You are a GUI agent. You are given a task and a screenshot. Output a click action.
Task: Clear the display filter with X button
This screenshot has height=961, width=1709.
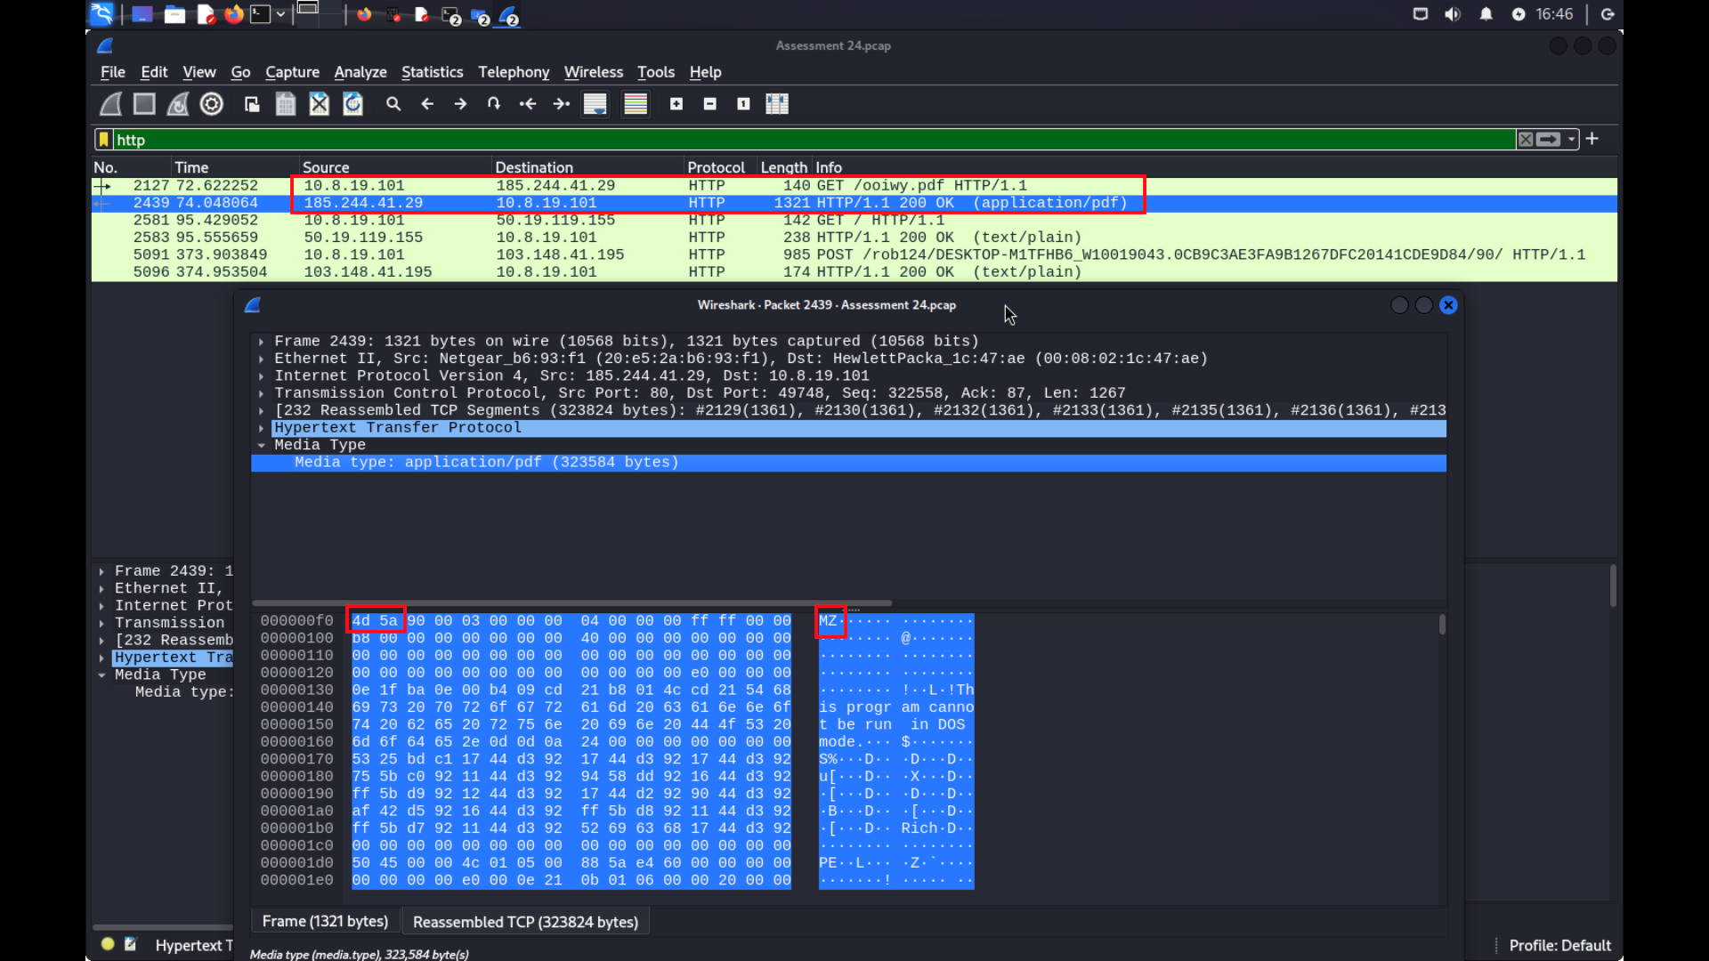click(1526, 140)
